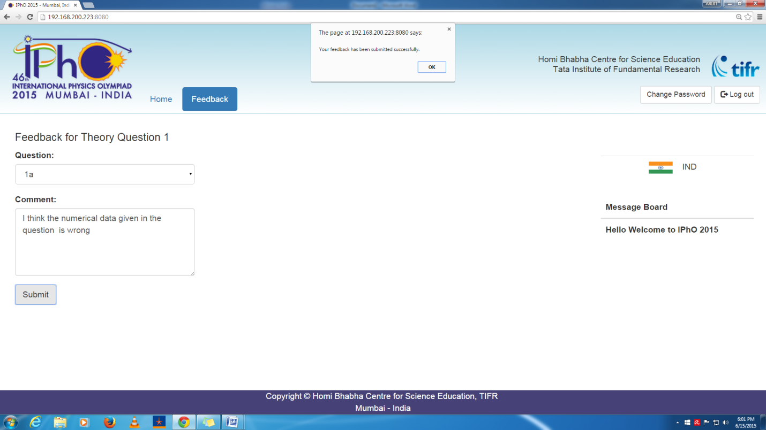Click the 'Comment:' field label
Screen dimensions: 766x430
click(35, 199)
